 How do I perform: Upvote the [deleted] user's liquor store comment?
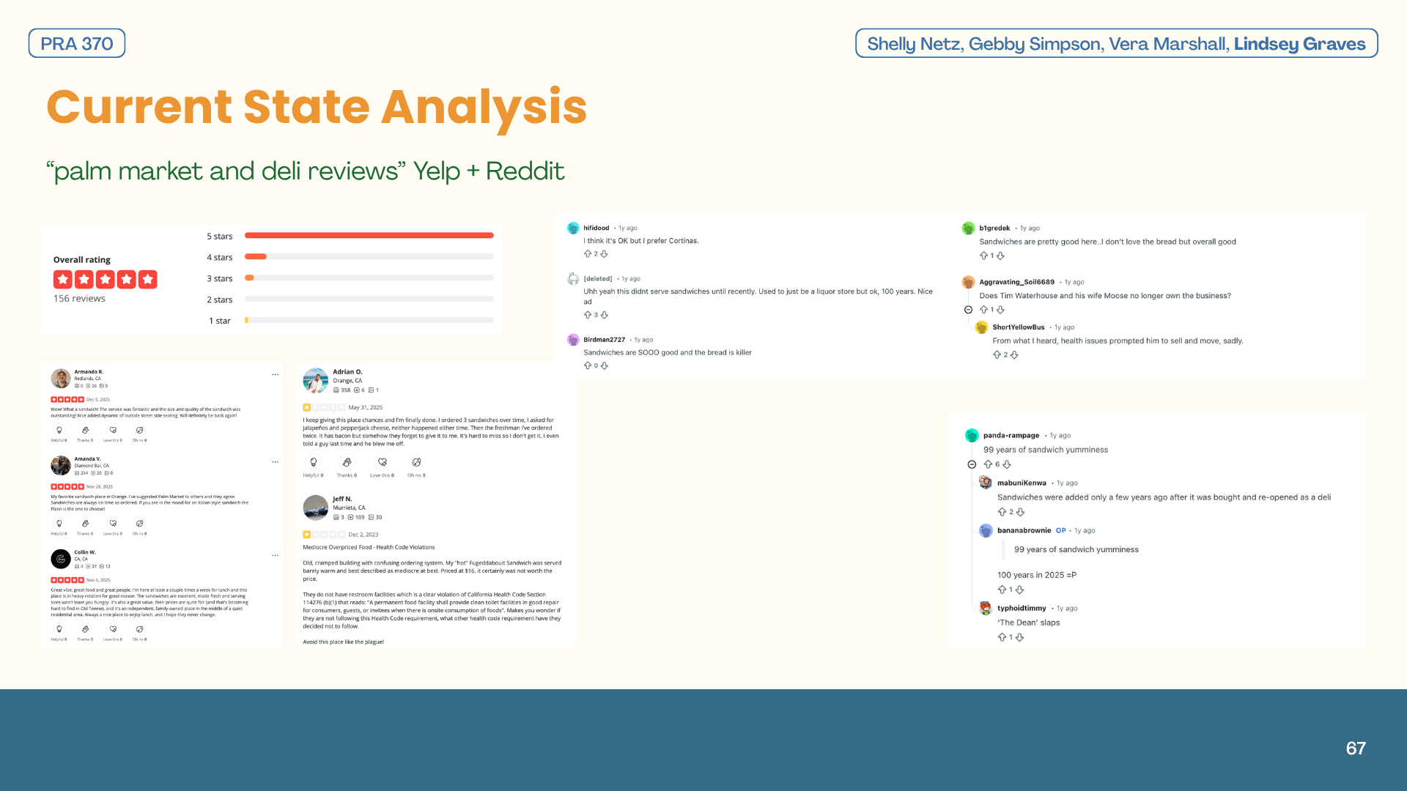click(x=588, y=315)
